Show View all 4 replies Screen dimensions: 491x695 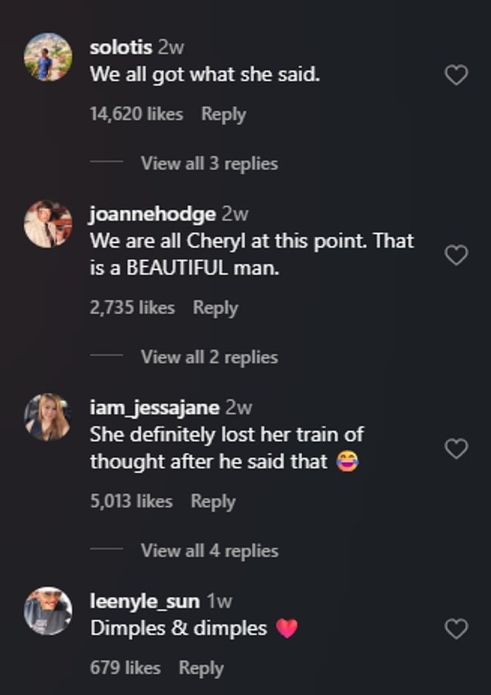(x=208, y=550)
